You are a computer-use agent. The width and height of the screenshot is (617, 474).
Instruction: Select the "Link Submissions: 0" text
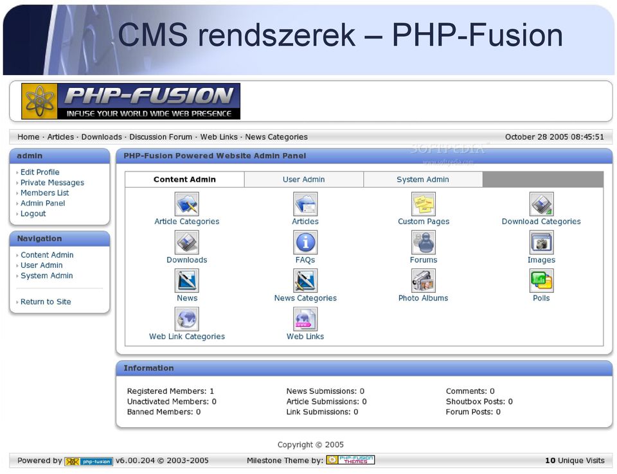[322, 412]
